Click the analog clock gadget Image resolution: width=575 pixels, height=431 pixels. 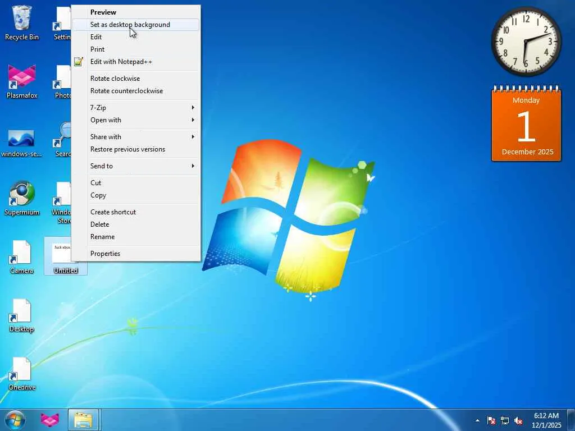(x=526, y=41)
